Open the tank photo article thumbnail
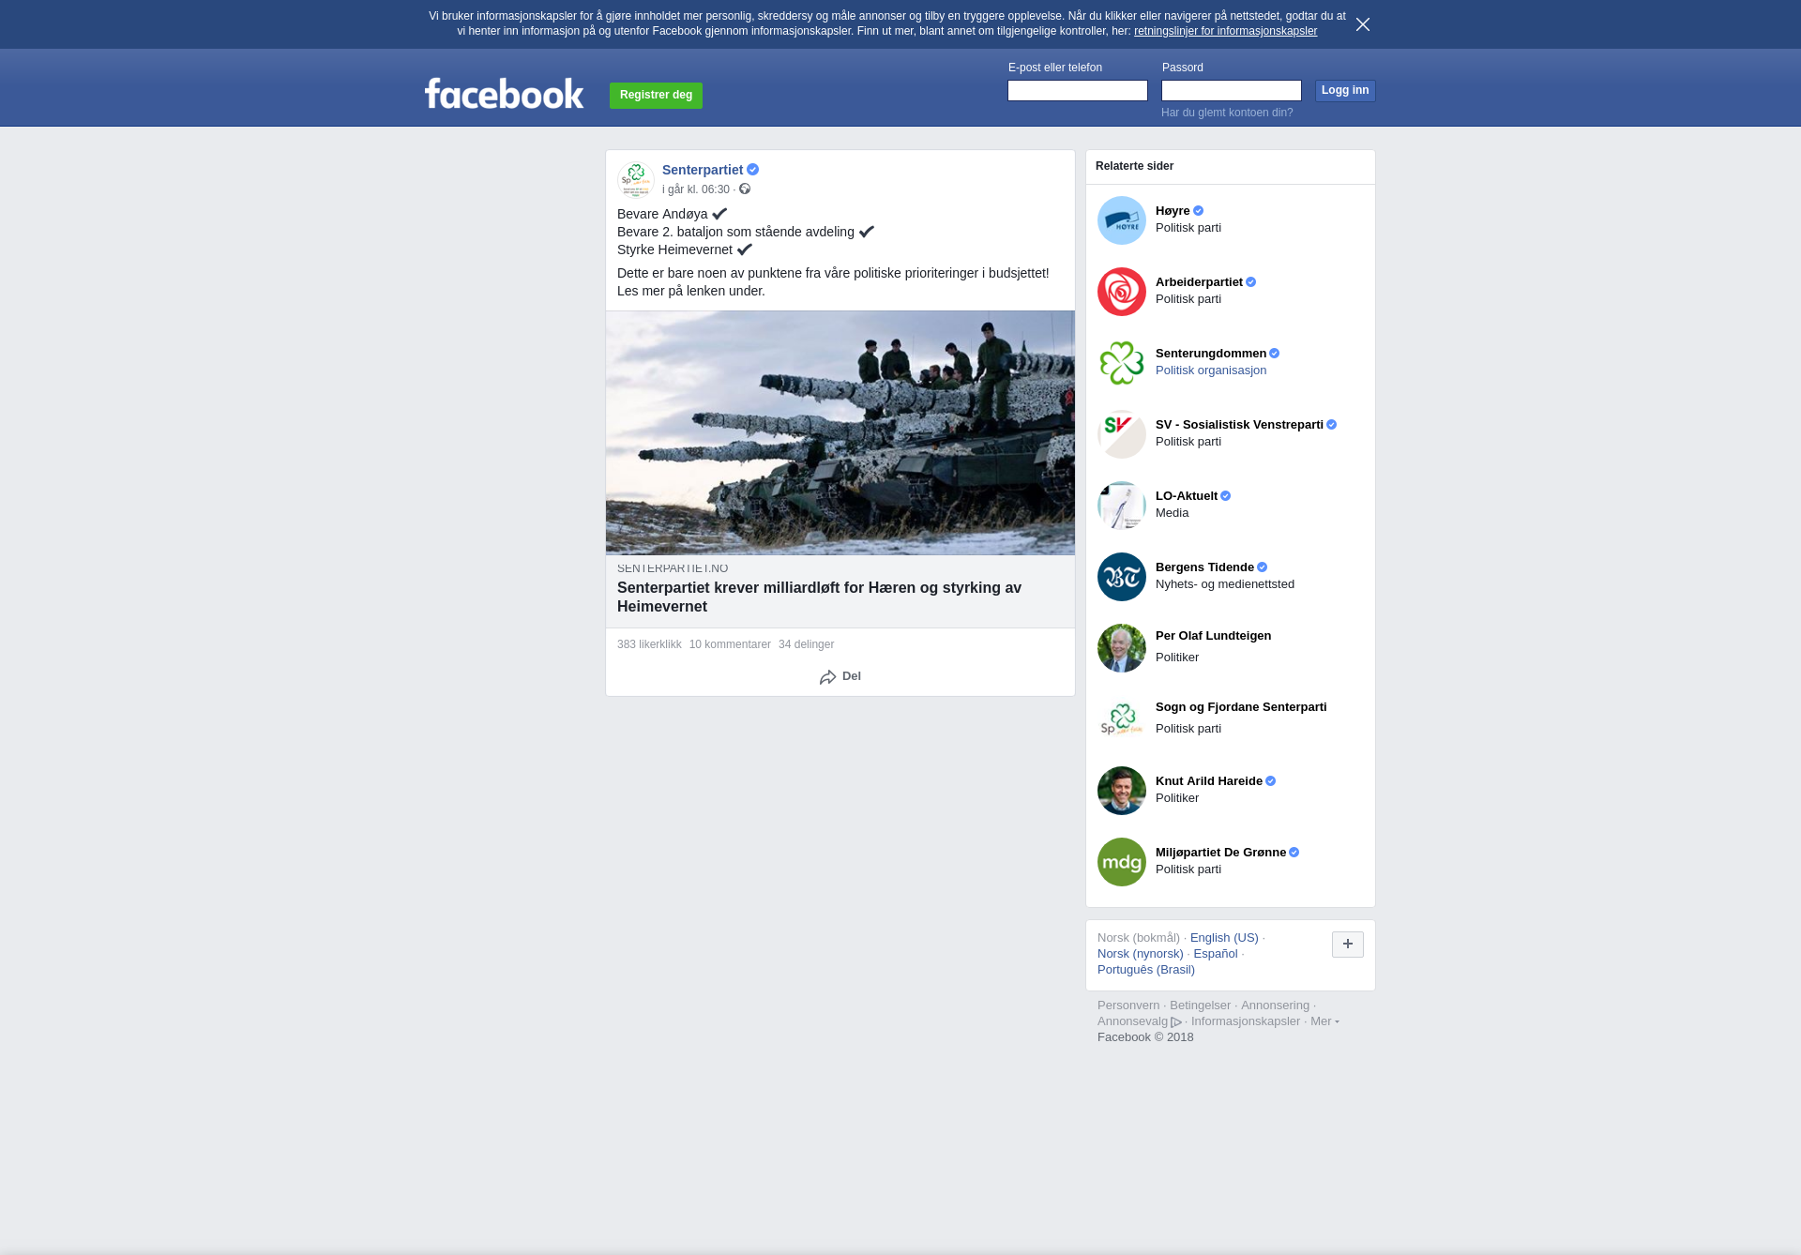 click(840, 433)
